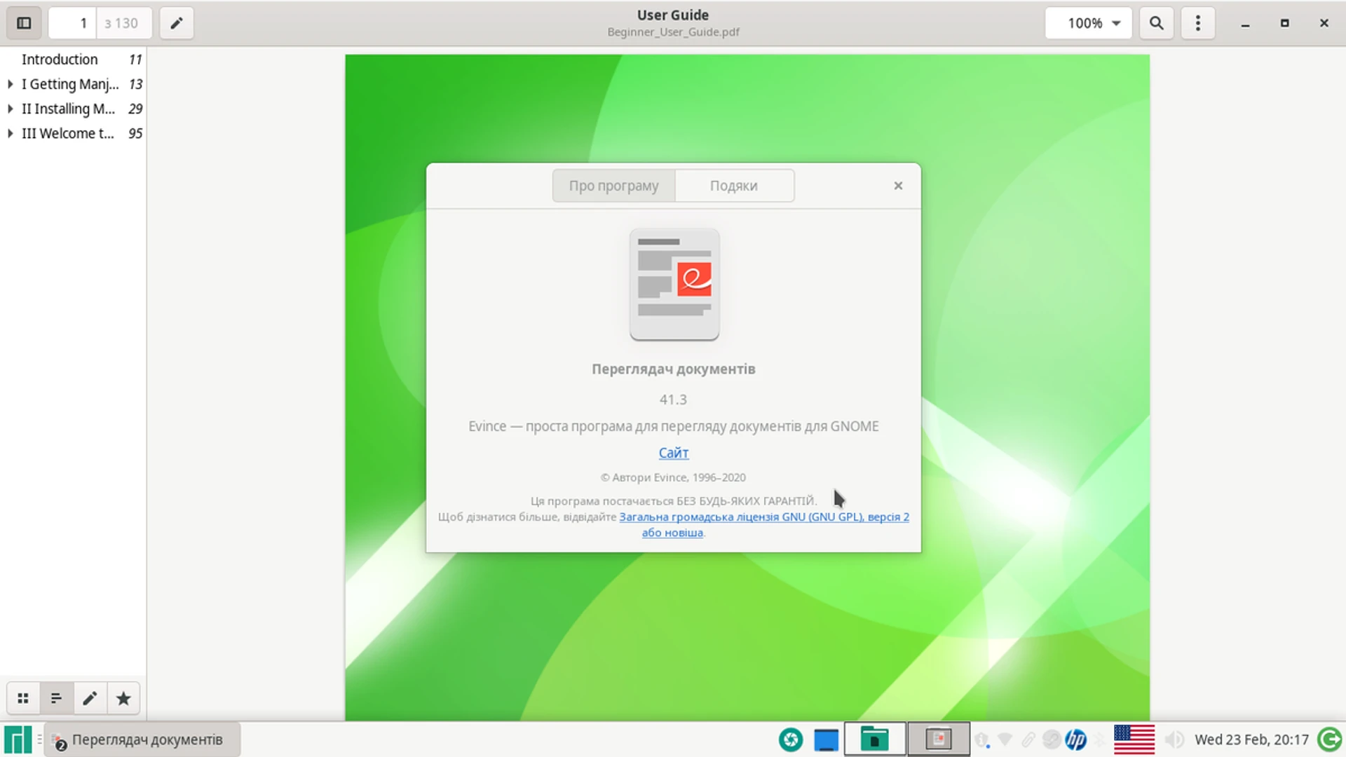
Task: Select 'II Installing M...' outline entry text
Action: point(68,109)
